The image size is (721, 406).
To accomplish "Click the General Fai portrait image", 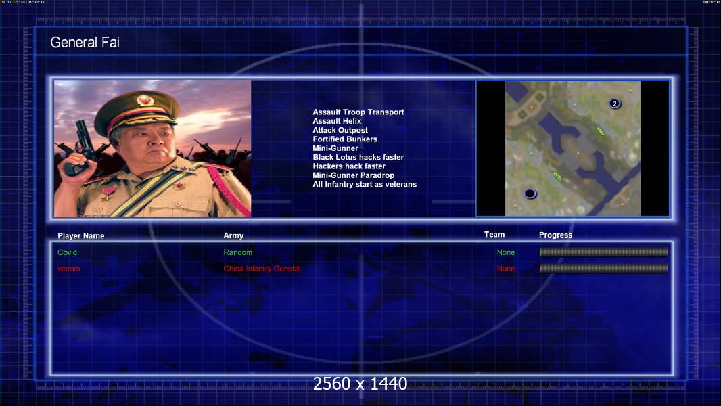I will tap(153, 148).
